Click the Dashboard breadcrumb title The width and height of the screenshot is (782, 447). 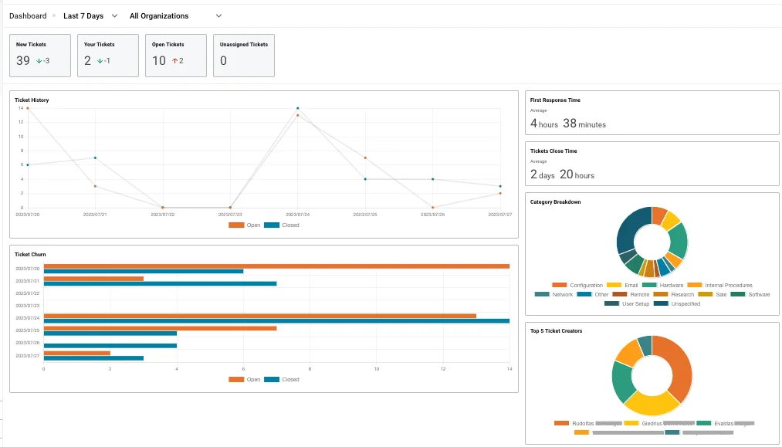click(x=28, y=15)
